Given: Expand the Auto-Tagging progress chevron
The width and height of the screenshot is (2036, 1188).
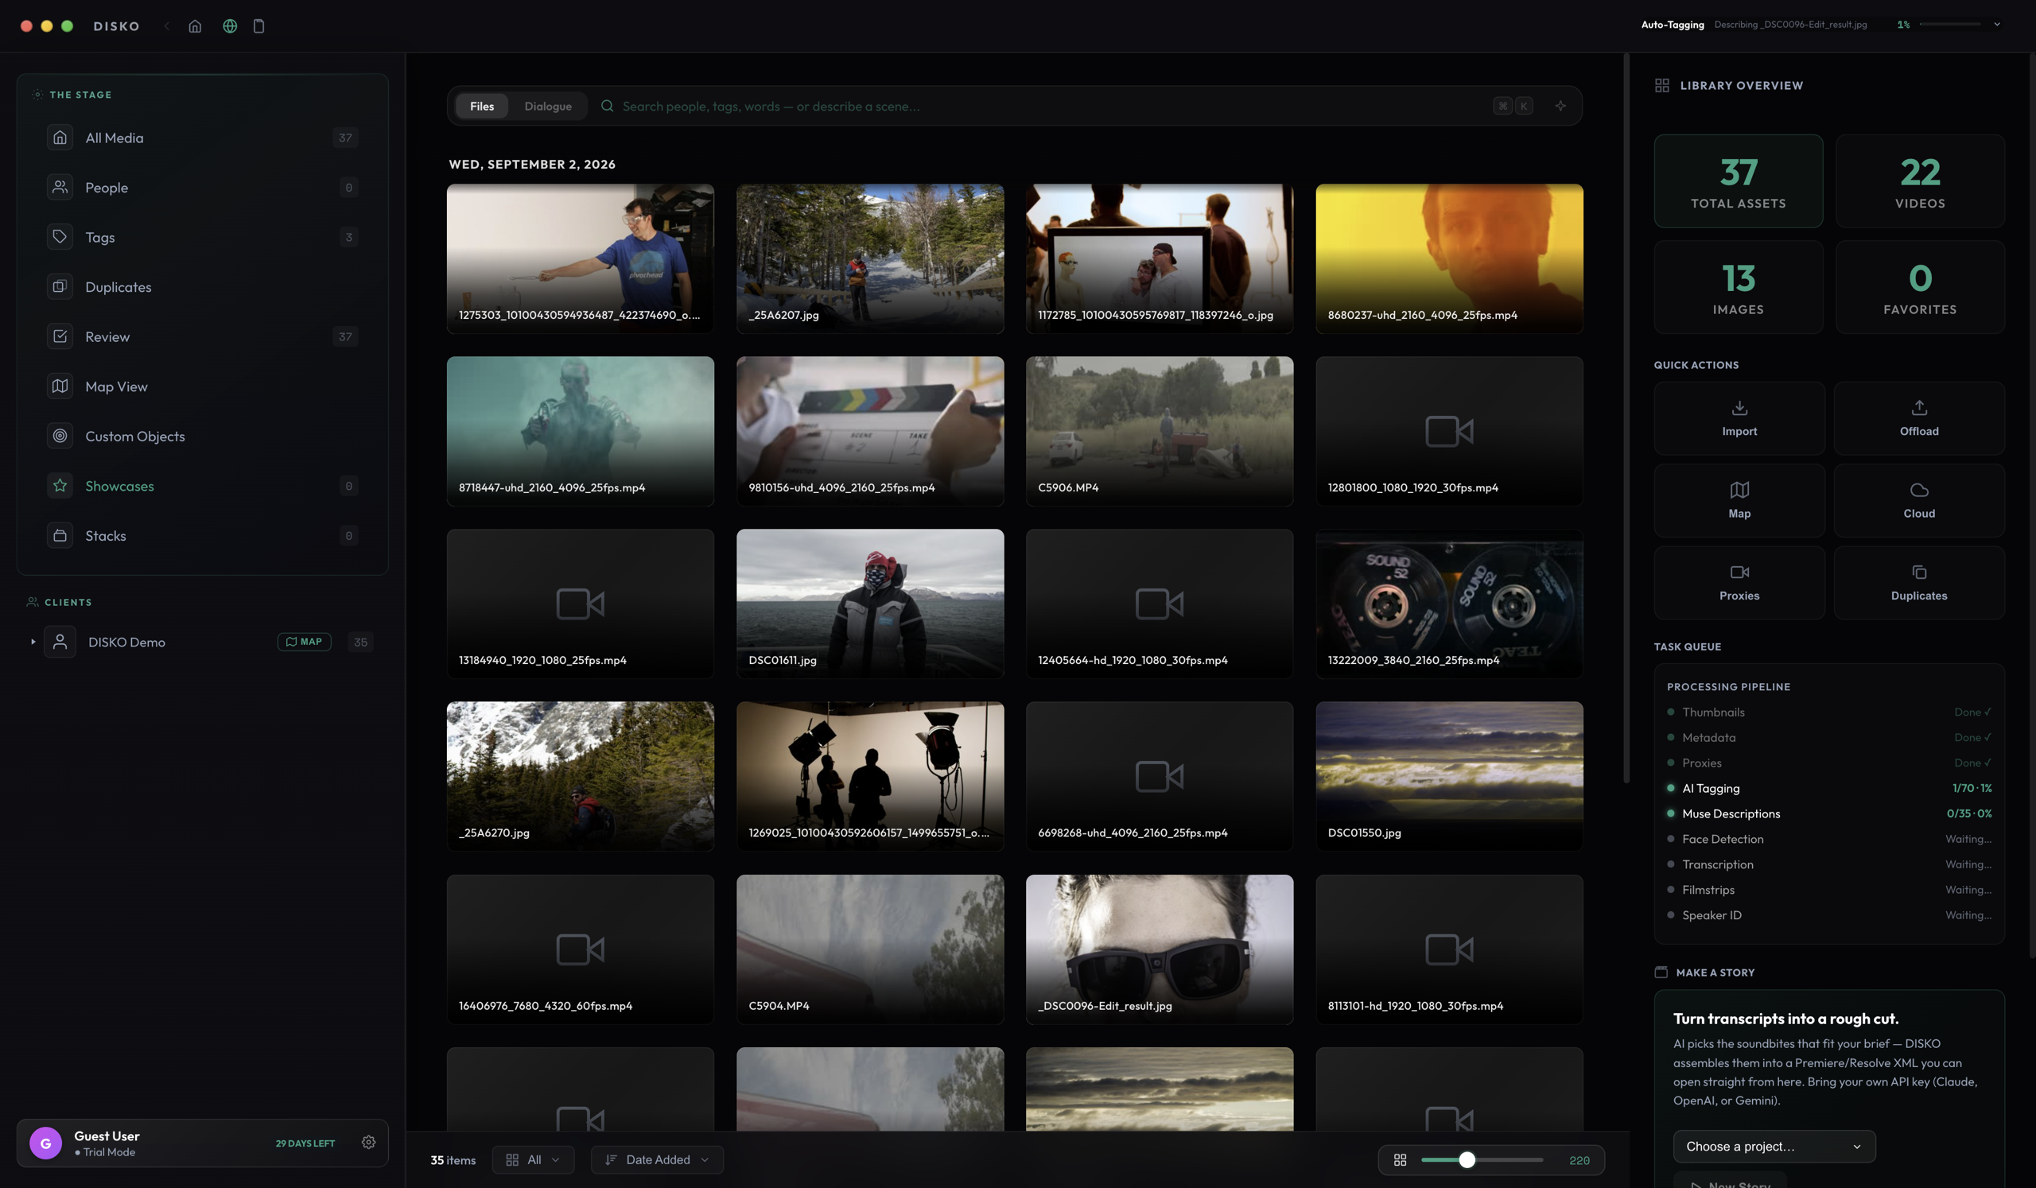Looking at the screenshot, I should [1996, 24].
